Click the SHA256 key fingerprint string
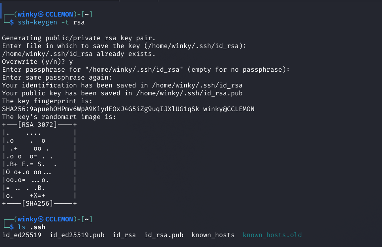 click(x=101, y=109)
